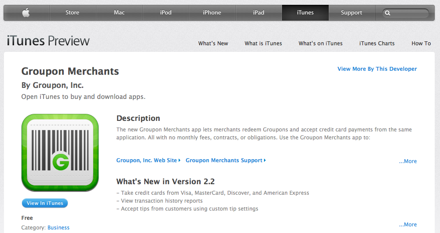Open the What is iTunes page

click(x=263, y=44)
